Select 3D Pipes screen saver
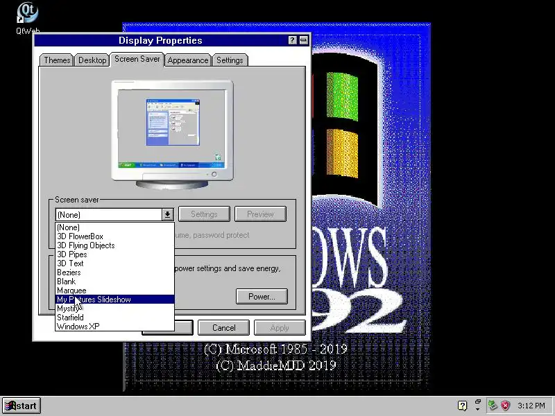This screenshot has height=416, width=555. (114, 254)
